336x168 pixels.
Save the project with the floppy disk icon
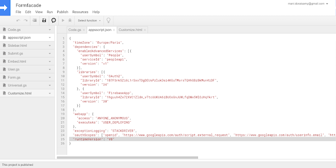point(44,20)
